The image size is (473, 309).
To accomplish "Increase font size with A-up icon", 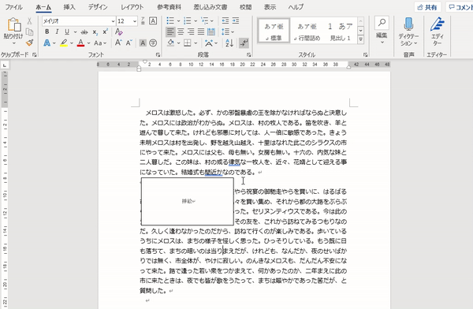I will 118,43.
